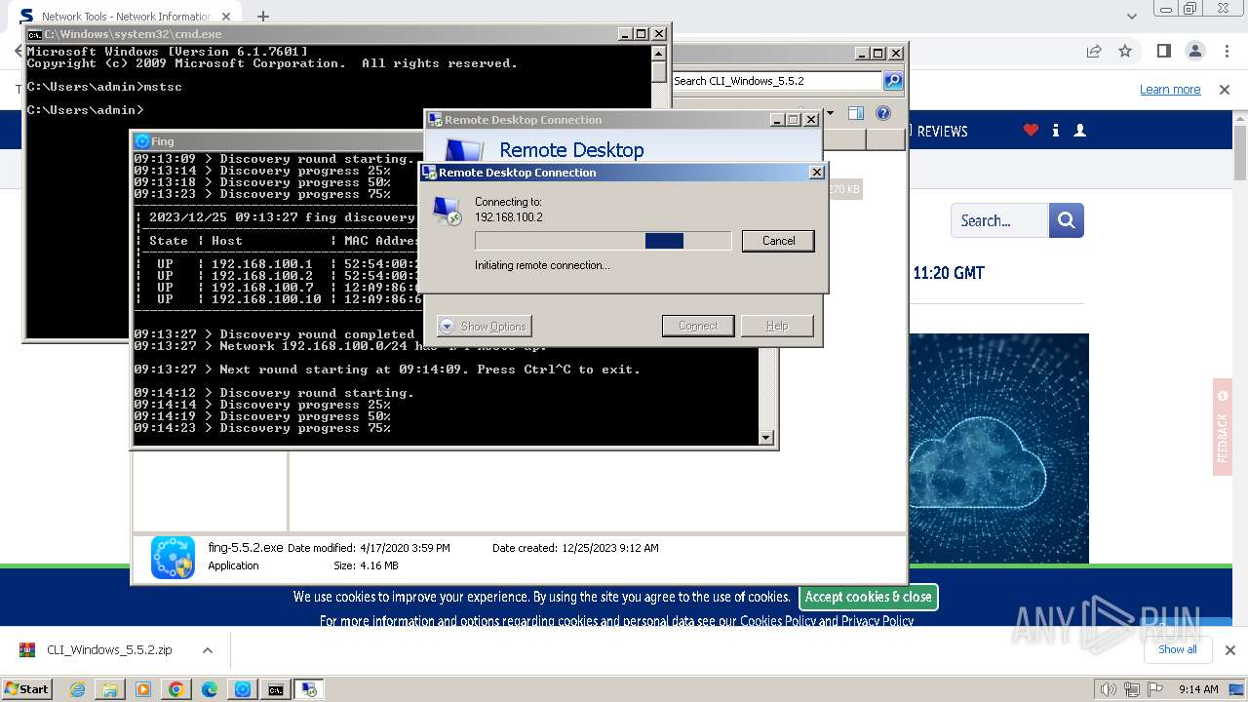
Task: Click the Fing window title icon
Action: click(x=142, y=141)
